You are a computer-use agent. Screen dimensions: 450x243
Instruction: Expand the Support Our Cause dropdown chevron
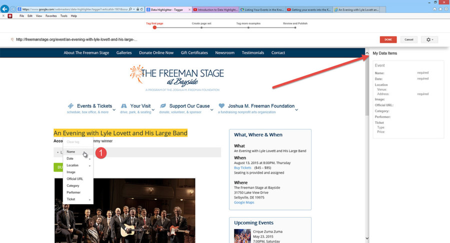[212, 110]
